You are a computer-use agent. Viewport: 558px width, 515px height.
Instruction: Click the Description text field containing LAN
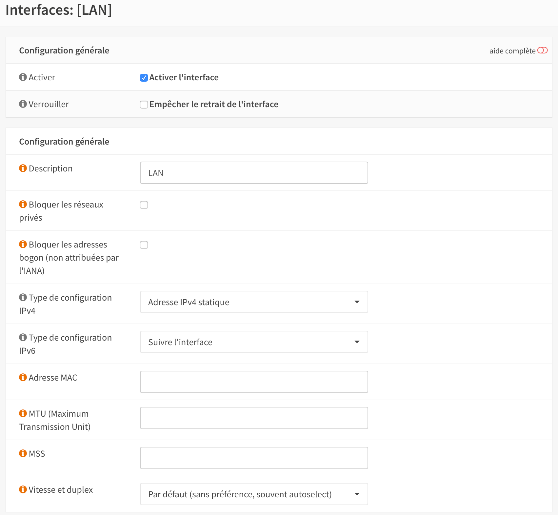254,173
